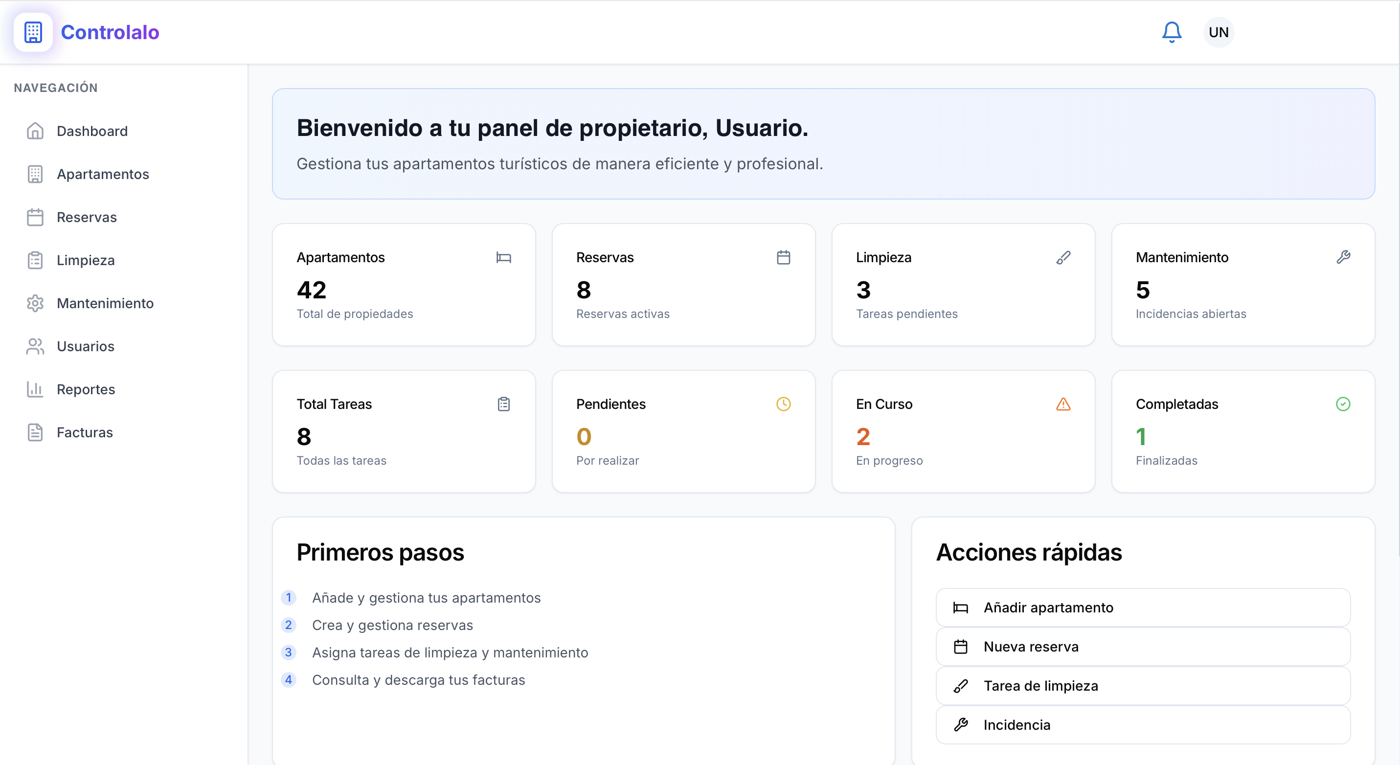The image size is (1400, 765).
Task: Click the 0 Por realizar value
Action: pos(584,436)
